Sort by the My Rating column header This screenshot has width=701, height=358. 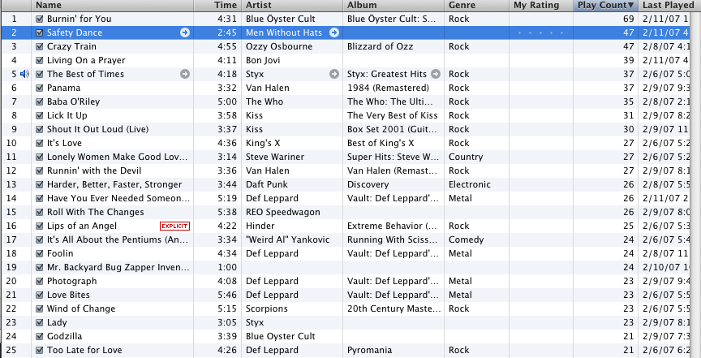[541, 6]
